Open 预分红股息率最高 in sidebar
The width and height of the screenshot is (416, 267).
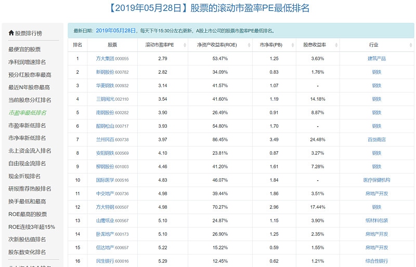[30, 75]
